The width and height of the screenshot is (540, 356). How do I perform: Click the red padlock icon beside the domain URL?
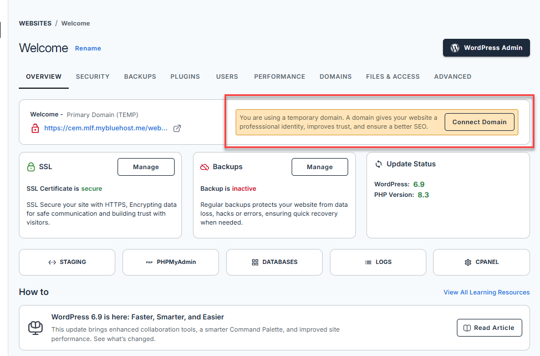(x=35, y=128)
